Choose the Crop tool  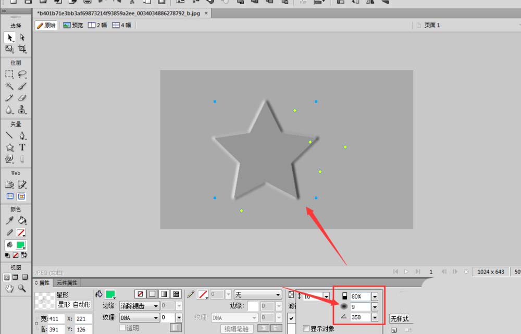[22, 49]
